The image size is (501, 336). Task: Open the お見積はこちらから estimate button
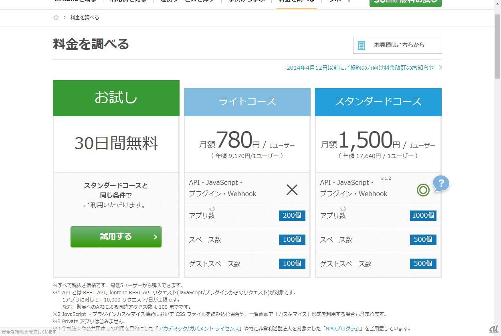pyautogui.click(x=397, y=45)
